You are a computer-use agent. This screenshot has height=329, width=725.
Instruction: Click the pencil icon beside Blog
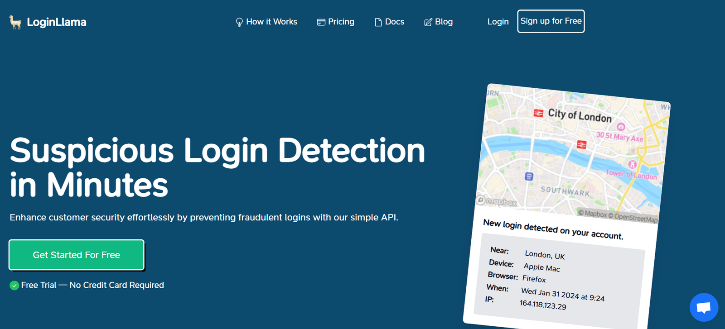(x=428, y=22)
